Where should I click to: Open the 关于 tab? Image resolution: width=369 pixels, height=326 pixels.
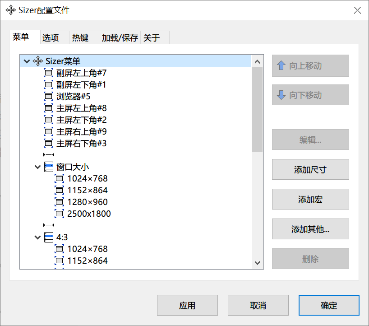pyautogui.click(x=155, y=37)
